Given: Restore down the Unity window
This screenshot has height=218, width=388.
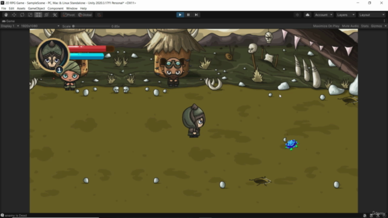Looking at the screenshot, I should point(369,2).
